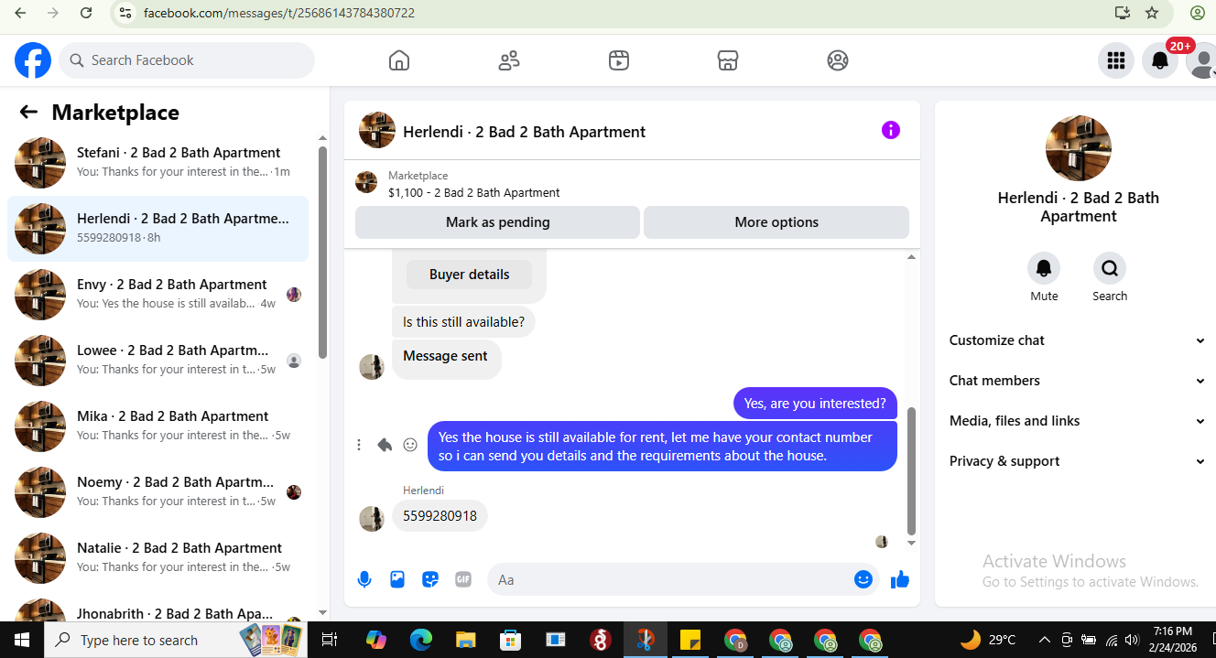The width and height of the screenshot is (1216, 658).
Task: Open Envy conversation in list
Action: 157,295
